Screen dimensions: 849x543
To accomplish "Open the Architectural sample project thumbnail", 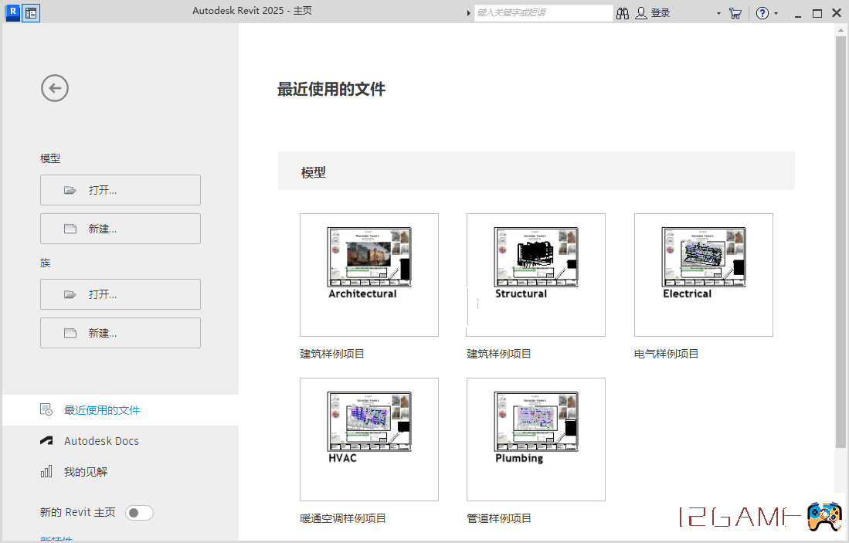I will coord(369,275).
